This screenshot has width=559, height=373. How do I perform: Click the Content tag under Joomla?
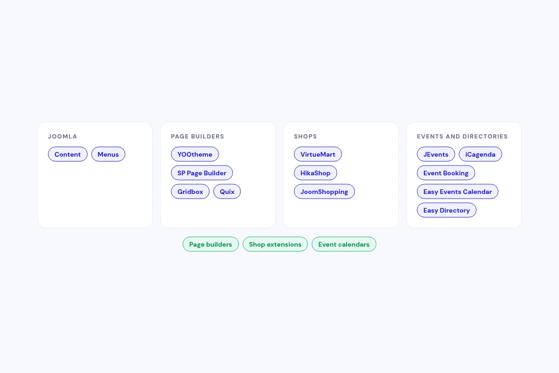click(68, 154)
